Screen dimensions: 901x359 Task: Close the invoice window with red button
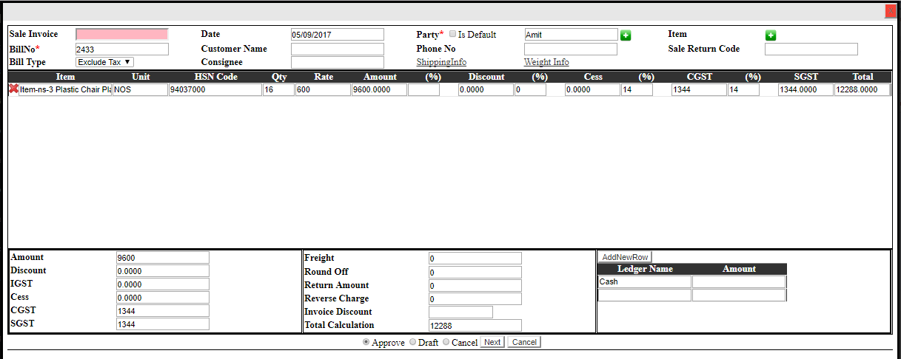tap(890, 11)
